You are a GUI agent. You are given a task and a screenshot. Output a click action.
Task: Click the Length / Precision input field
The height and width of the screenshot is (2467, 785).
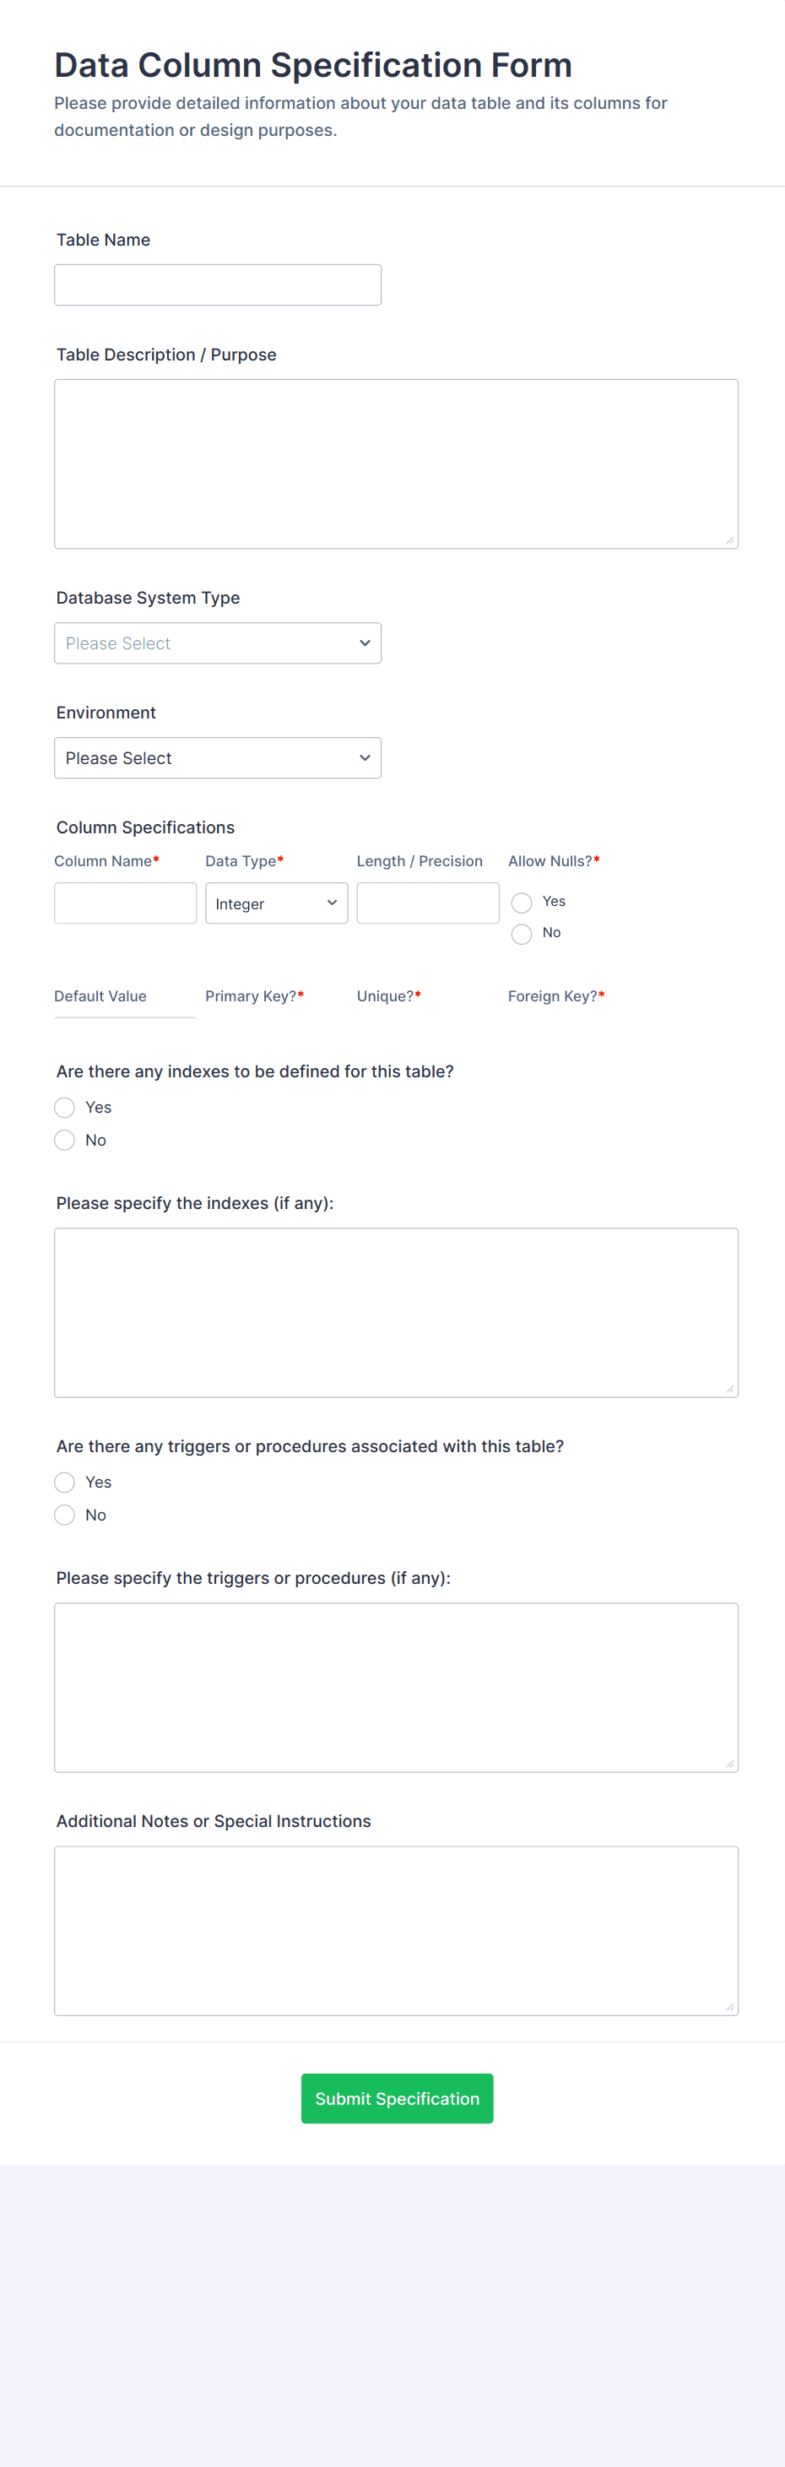coord(427,903)
